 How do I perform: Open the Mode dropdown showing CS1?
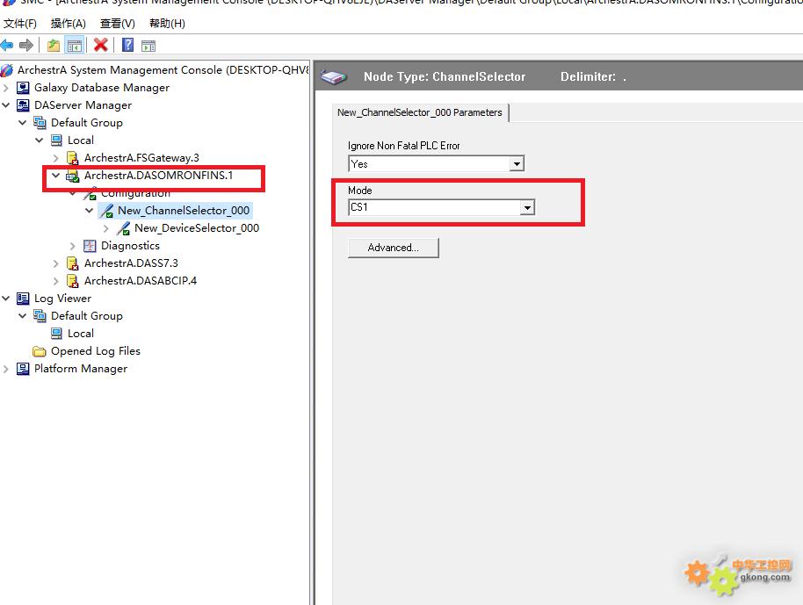tap(527, 207)
